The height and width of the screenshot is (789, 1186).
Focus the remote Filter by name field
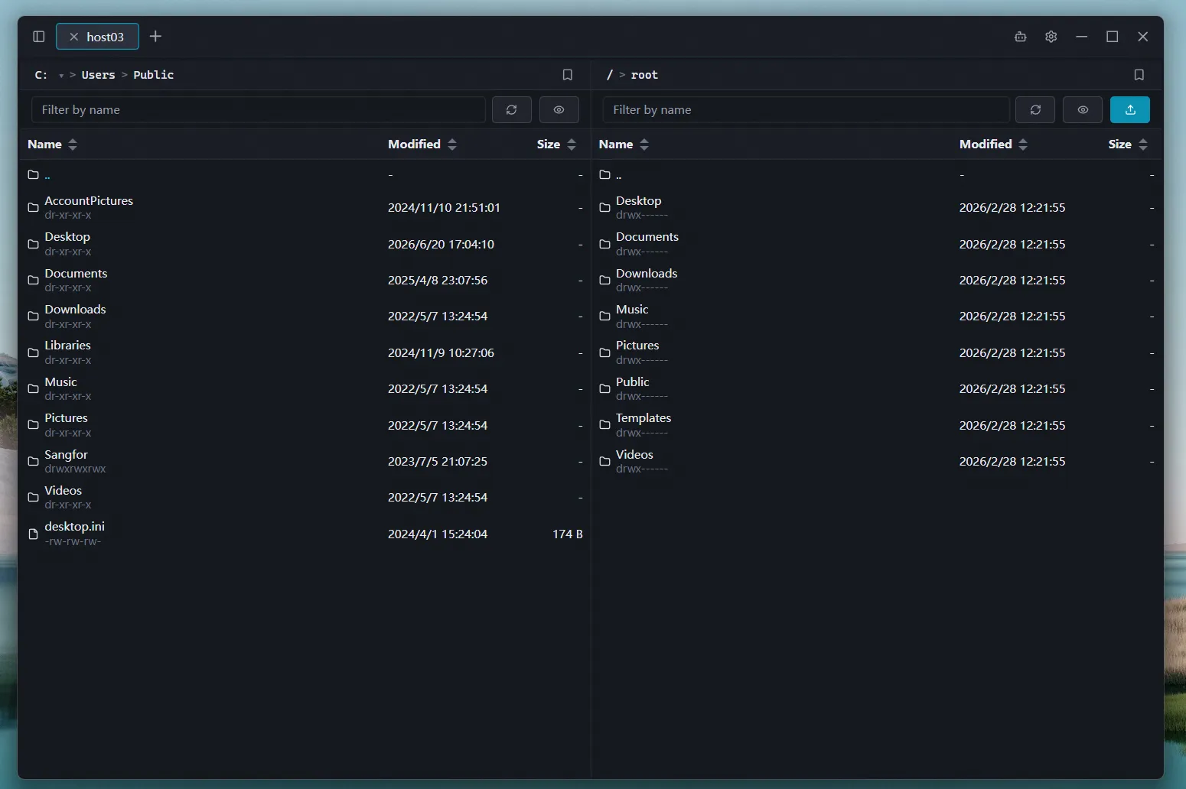tap(806, 110)
